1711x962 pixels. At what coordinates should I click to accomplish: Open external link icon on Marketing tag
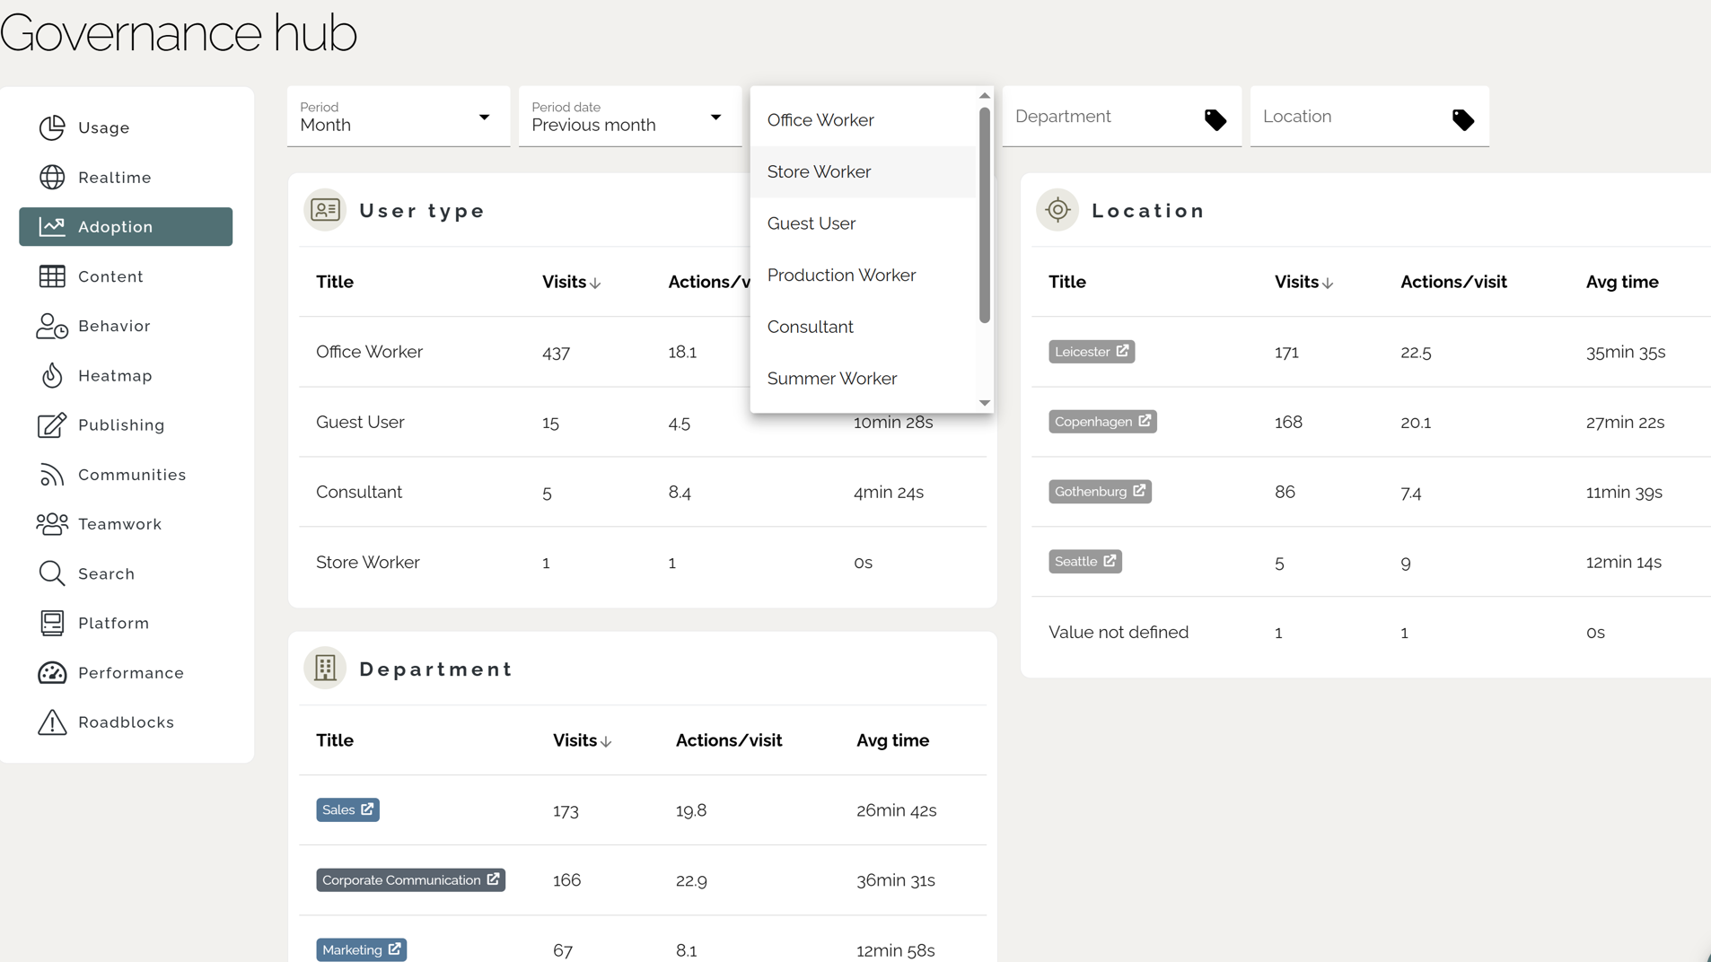[394, 949]
